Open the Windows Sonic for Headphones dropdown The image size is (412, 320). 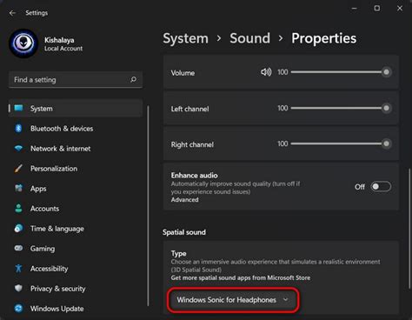click(233, 300)
